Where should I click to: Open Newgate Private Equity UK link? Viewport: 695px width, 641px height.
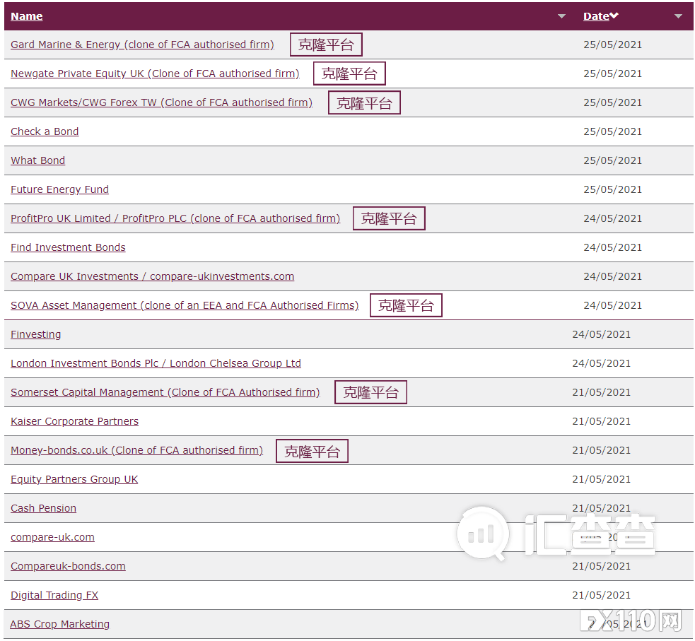(155, 73)
